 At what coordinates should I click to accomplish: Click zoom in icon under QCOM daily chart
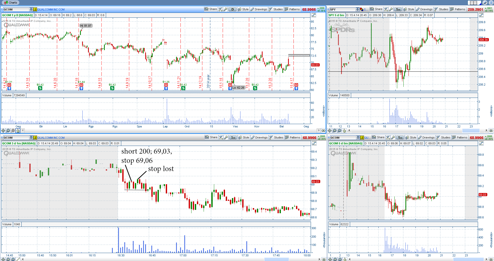pyautogui.click(x=8, y=130)
